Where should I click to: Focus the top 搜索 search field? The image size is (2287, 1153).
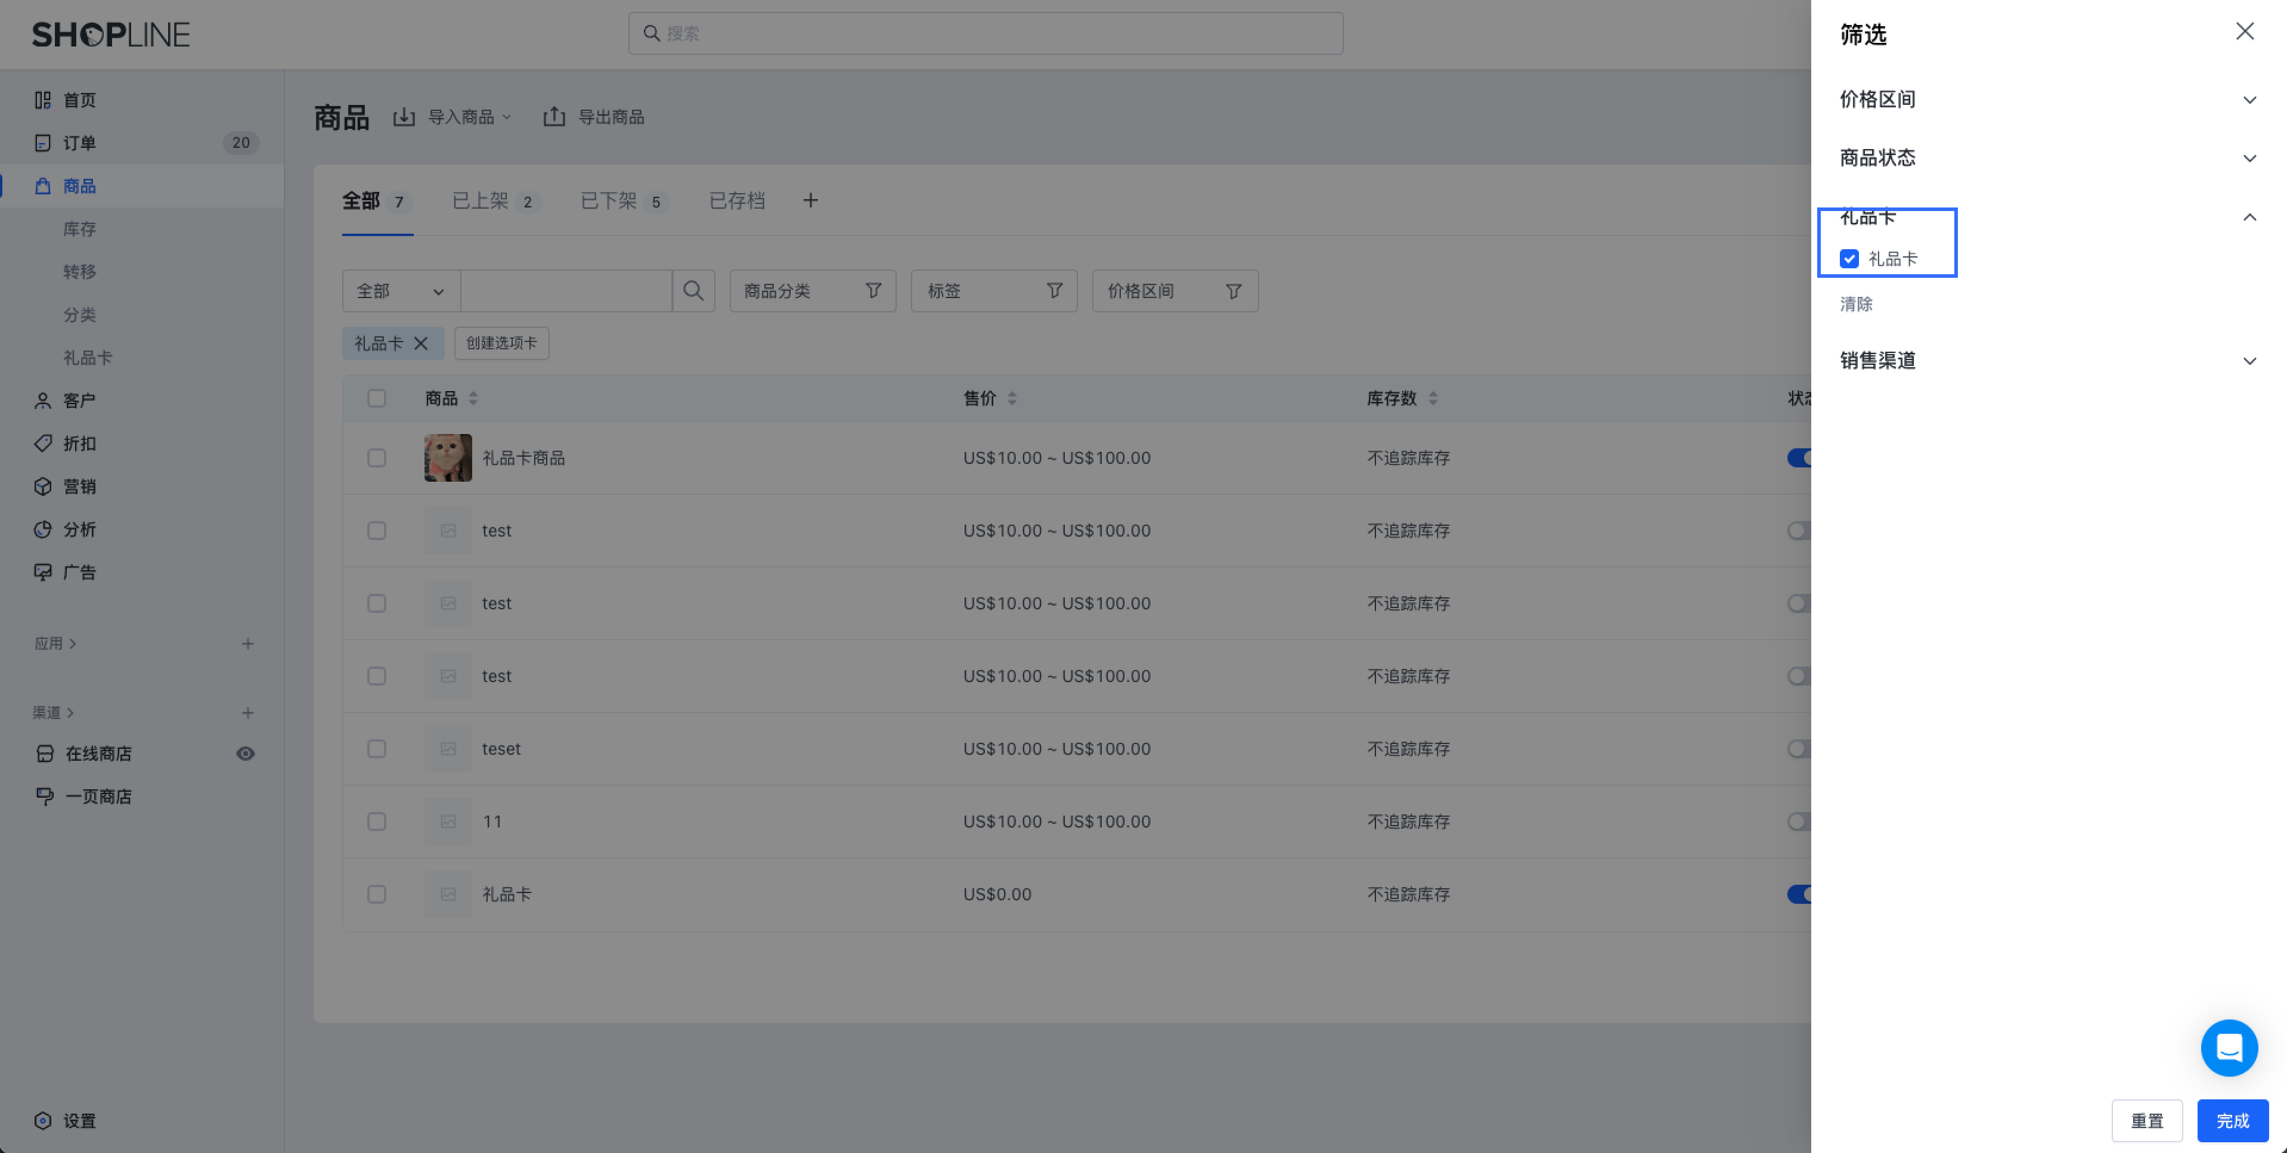coord(986,34)
